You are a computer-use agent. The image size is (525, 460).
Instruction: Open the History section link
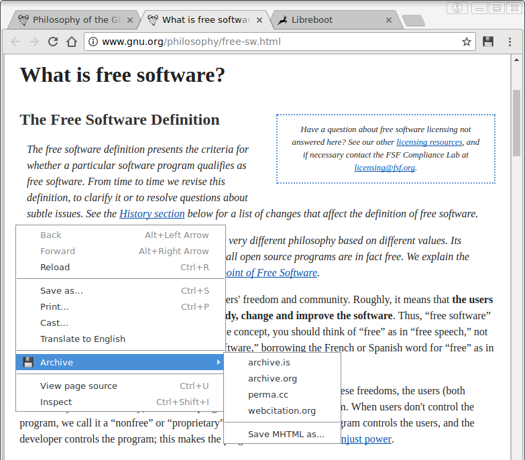152,214
